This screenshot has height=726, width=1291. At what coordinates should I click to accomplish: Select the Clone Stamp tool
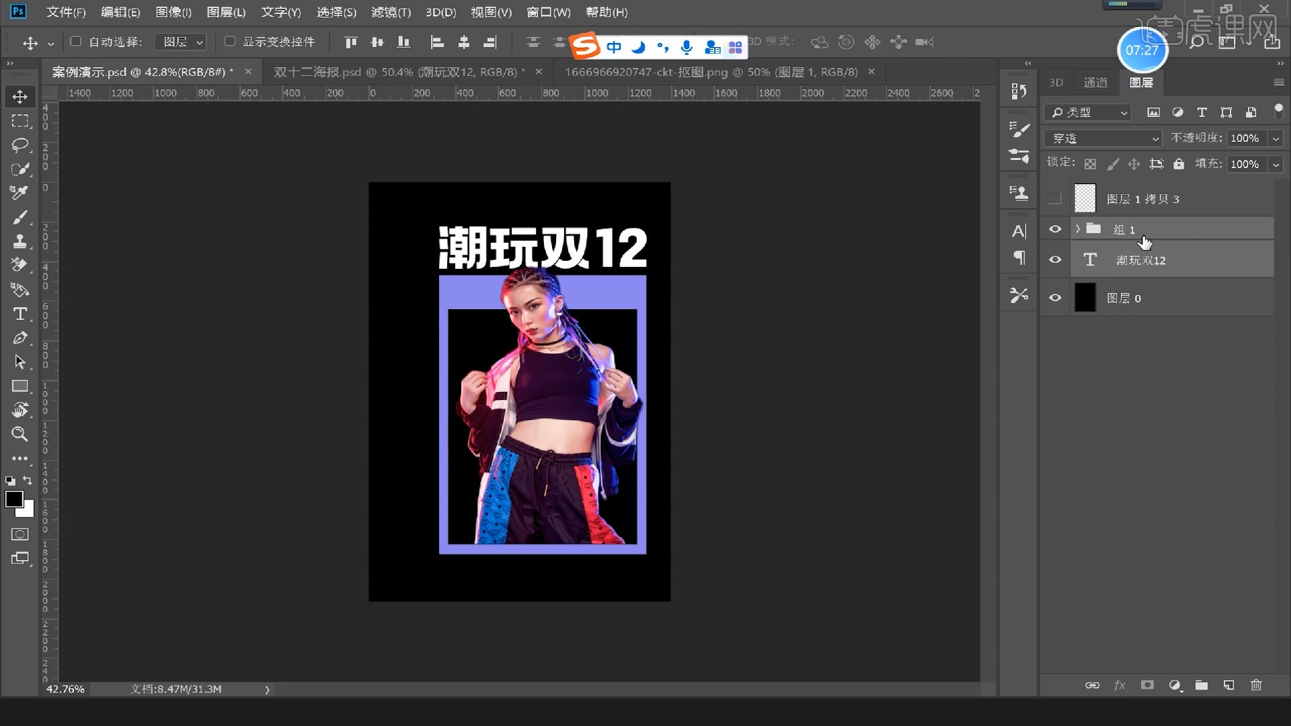tap(19, 241)
